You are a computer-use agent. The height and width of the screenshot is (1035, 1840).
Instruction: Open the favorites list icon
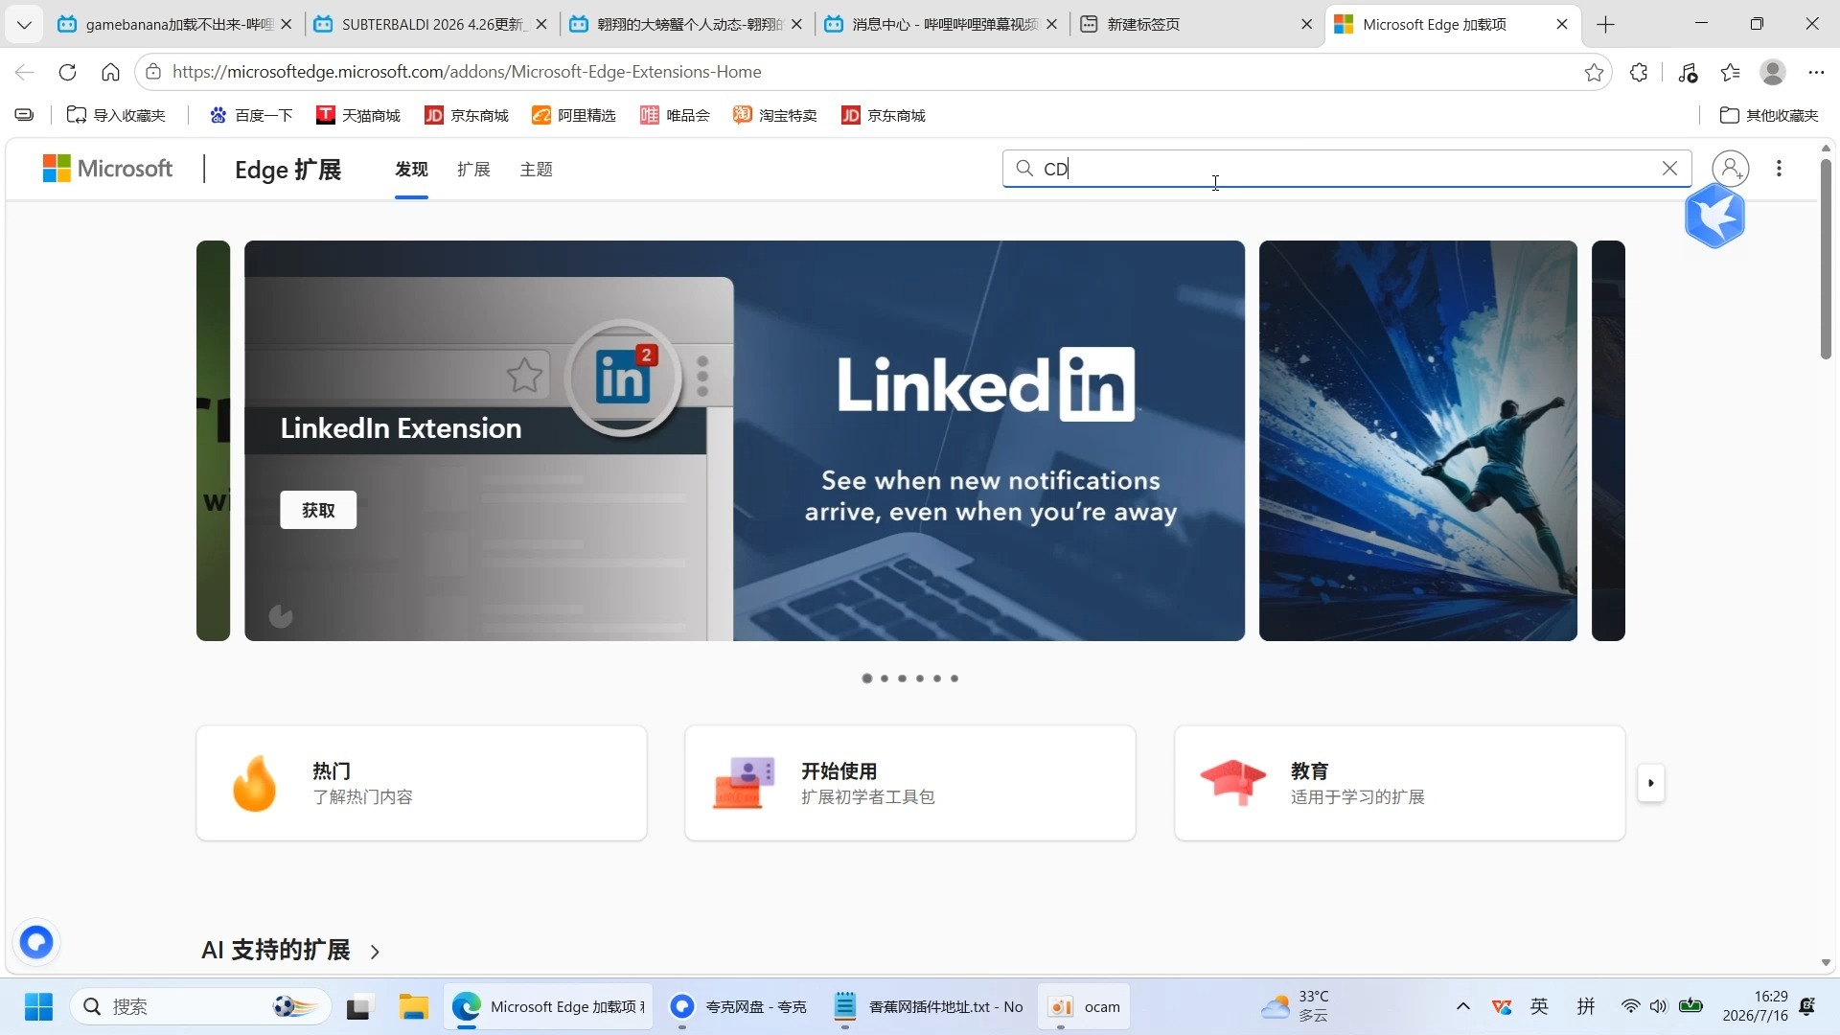click(1730, 72)
